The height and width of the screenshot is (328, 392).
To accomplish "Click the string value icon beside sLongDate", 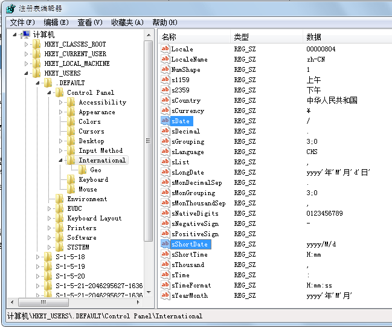I will tap(165, 172).
